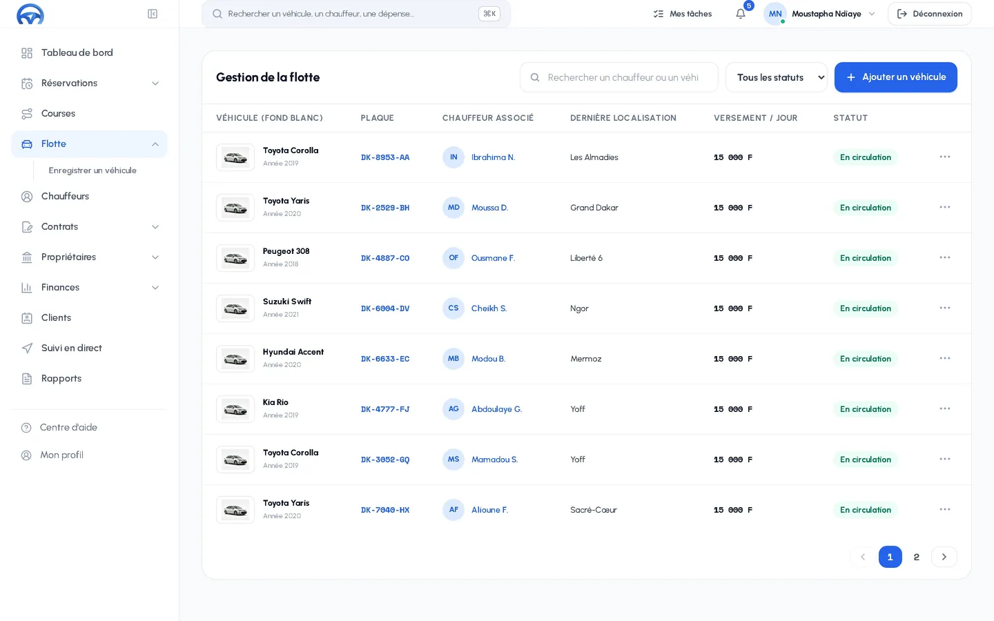Click the app logo in sidebar
The width and height of the screenshot is (994, 621).
click(x=30, y=14)
